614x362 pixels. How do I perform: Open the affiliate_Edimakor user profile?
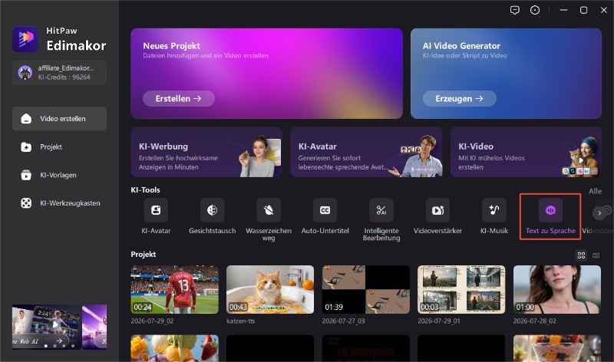59,72
